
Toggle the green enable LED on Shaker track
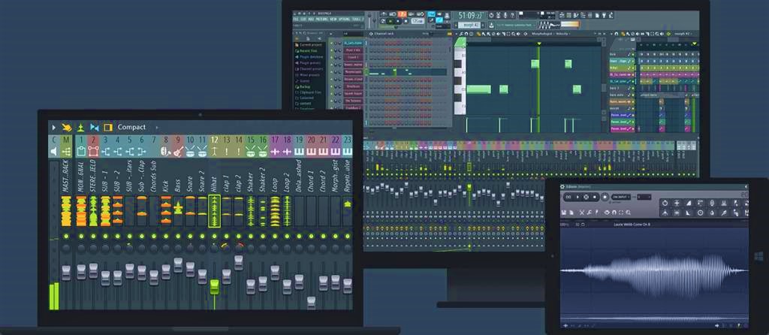click(251, 237)
